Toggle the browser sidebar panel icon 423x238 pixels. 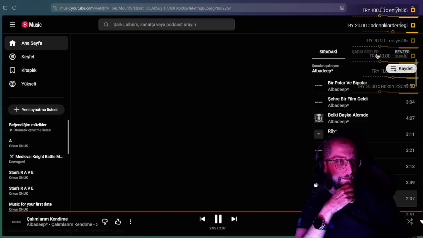pyautogui.click(x=5, y=8)
